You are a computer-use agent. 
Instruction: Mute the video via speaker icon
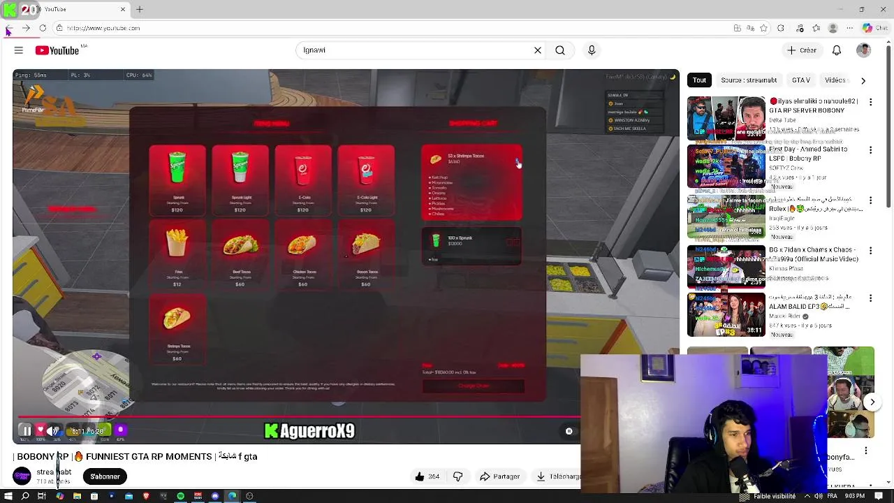click(52, 431)
